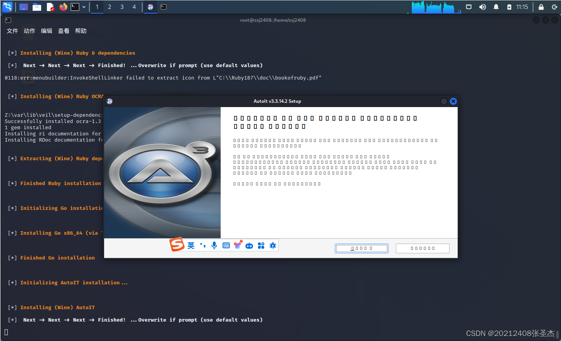Image resolution: width=561 pixels, height=341 pixels.
Task: Click terminal line 'Finished Go installation'
Action: (x=57, y=258)
